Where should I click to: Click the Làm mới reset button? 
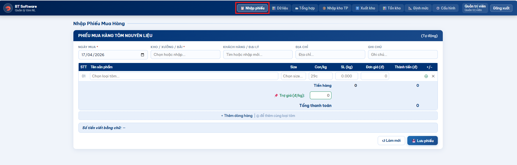click(391, 141)
